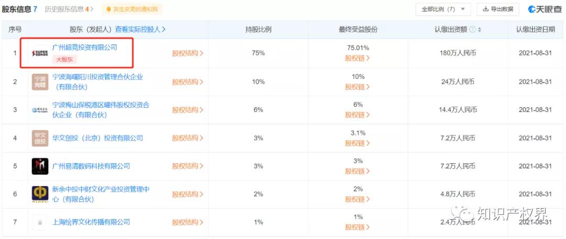Click the 新余中投中财 gold logo
Image resolution: width=566 pixels, height=239 pixels.
pos(40,194)
